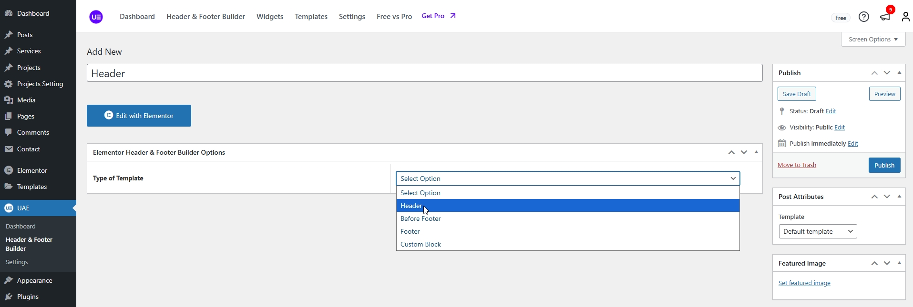Open the Default template dropdown
Viewport: 913px width, 307px height.
click(817, 231)
